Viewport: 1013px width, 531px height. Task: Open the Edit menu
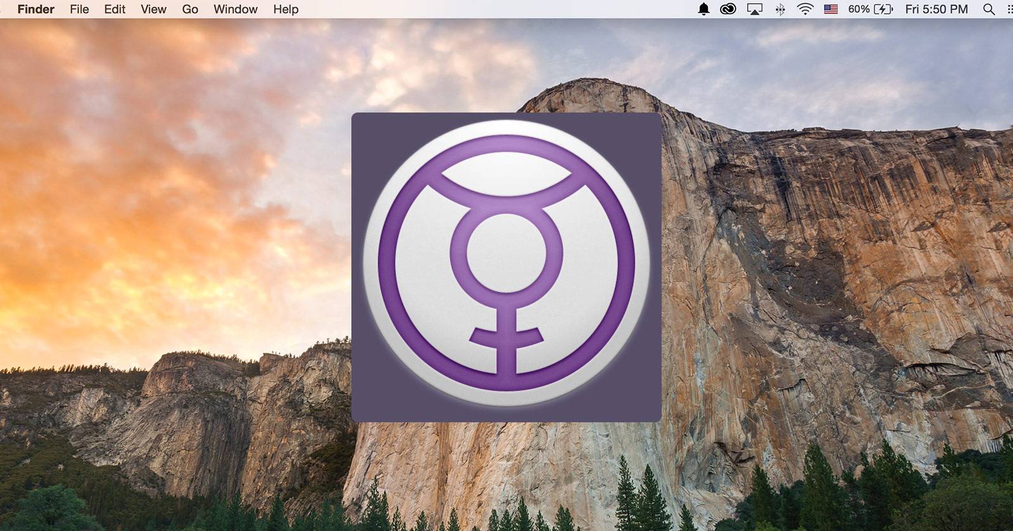(115, 9)
